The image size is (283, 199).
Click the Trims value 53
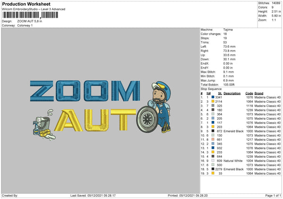point(225,42)
